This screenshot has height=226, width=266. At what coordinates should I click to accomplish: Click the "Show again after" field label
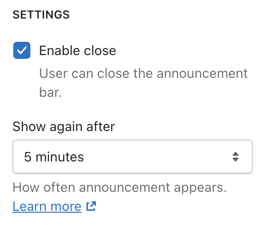(64, 126)
